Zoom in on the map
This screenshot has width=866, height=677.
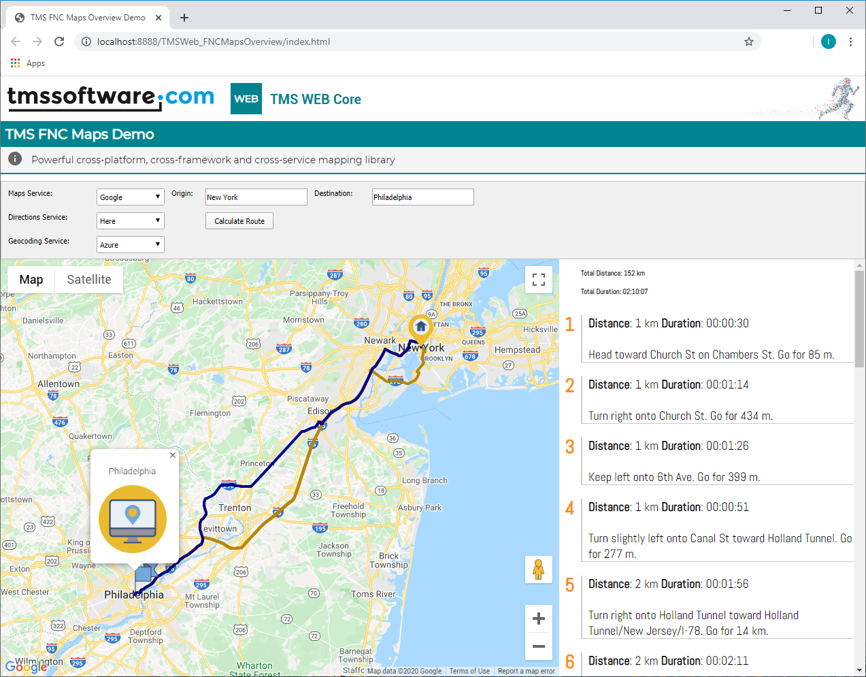pyautogui.click(x=539, y=618)
